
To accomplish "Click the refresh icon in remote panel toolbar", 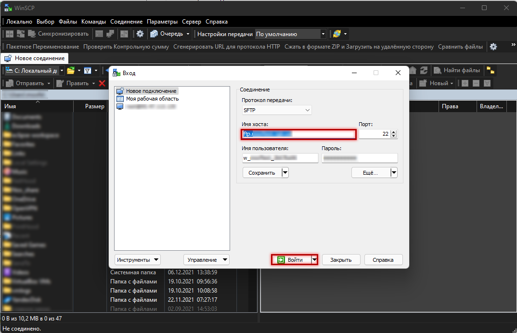I will tap(424, 70).
